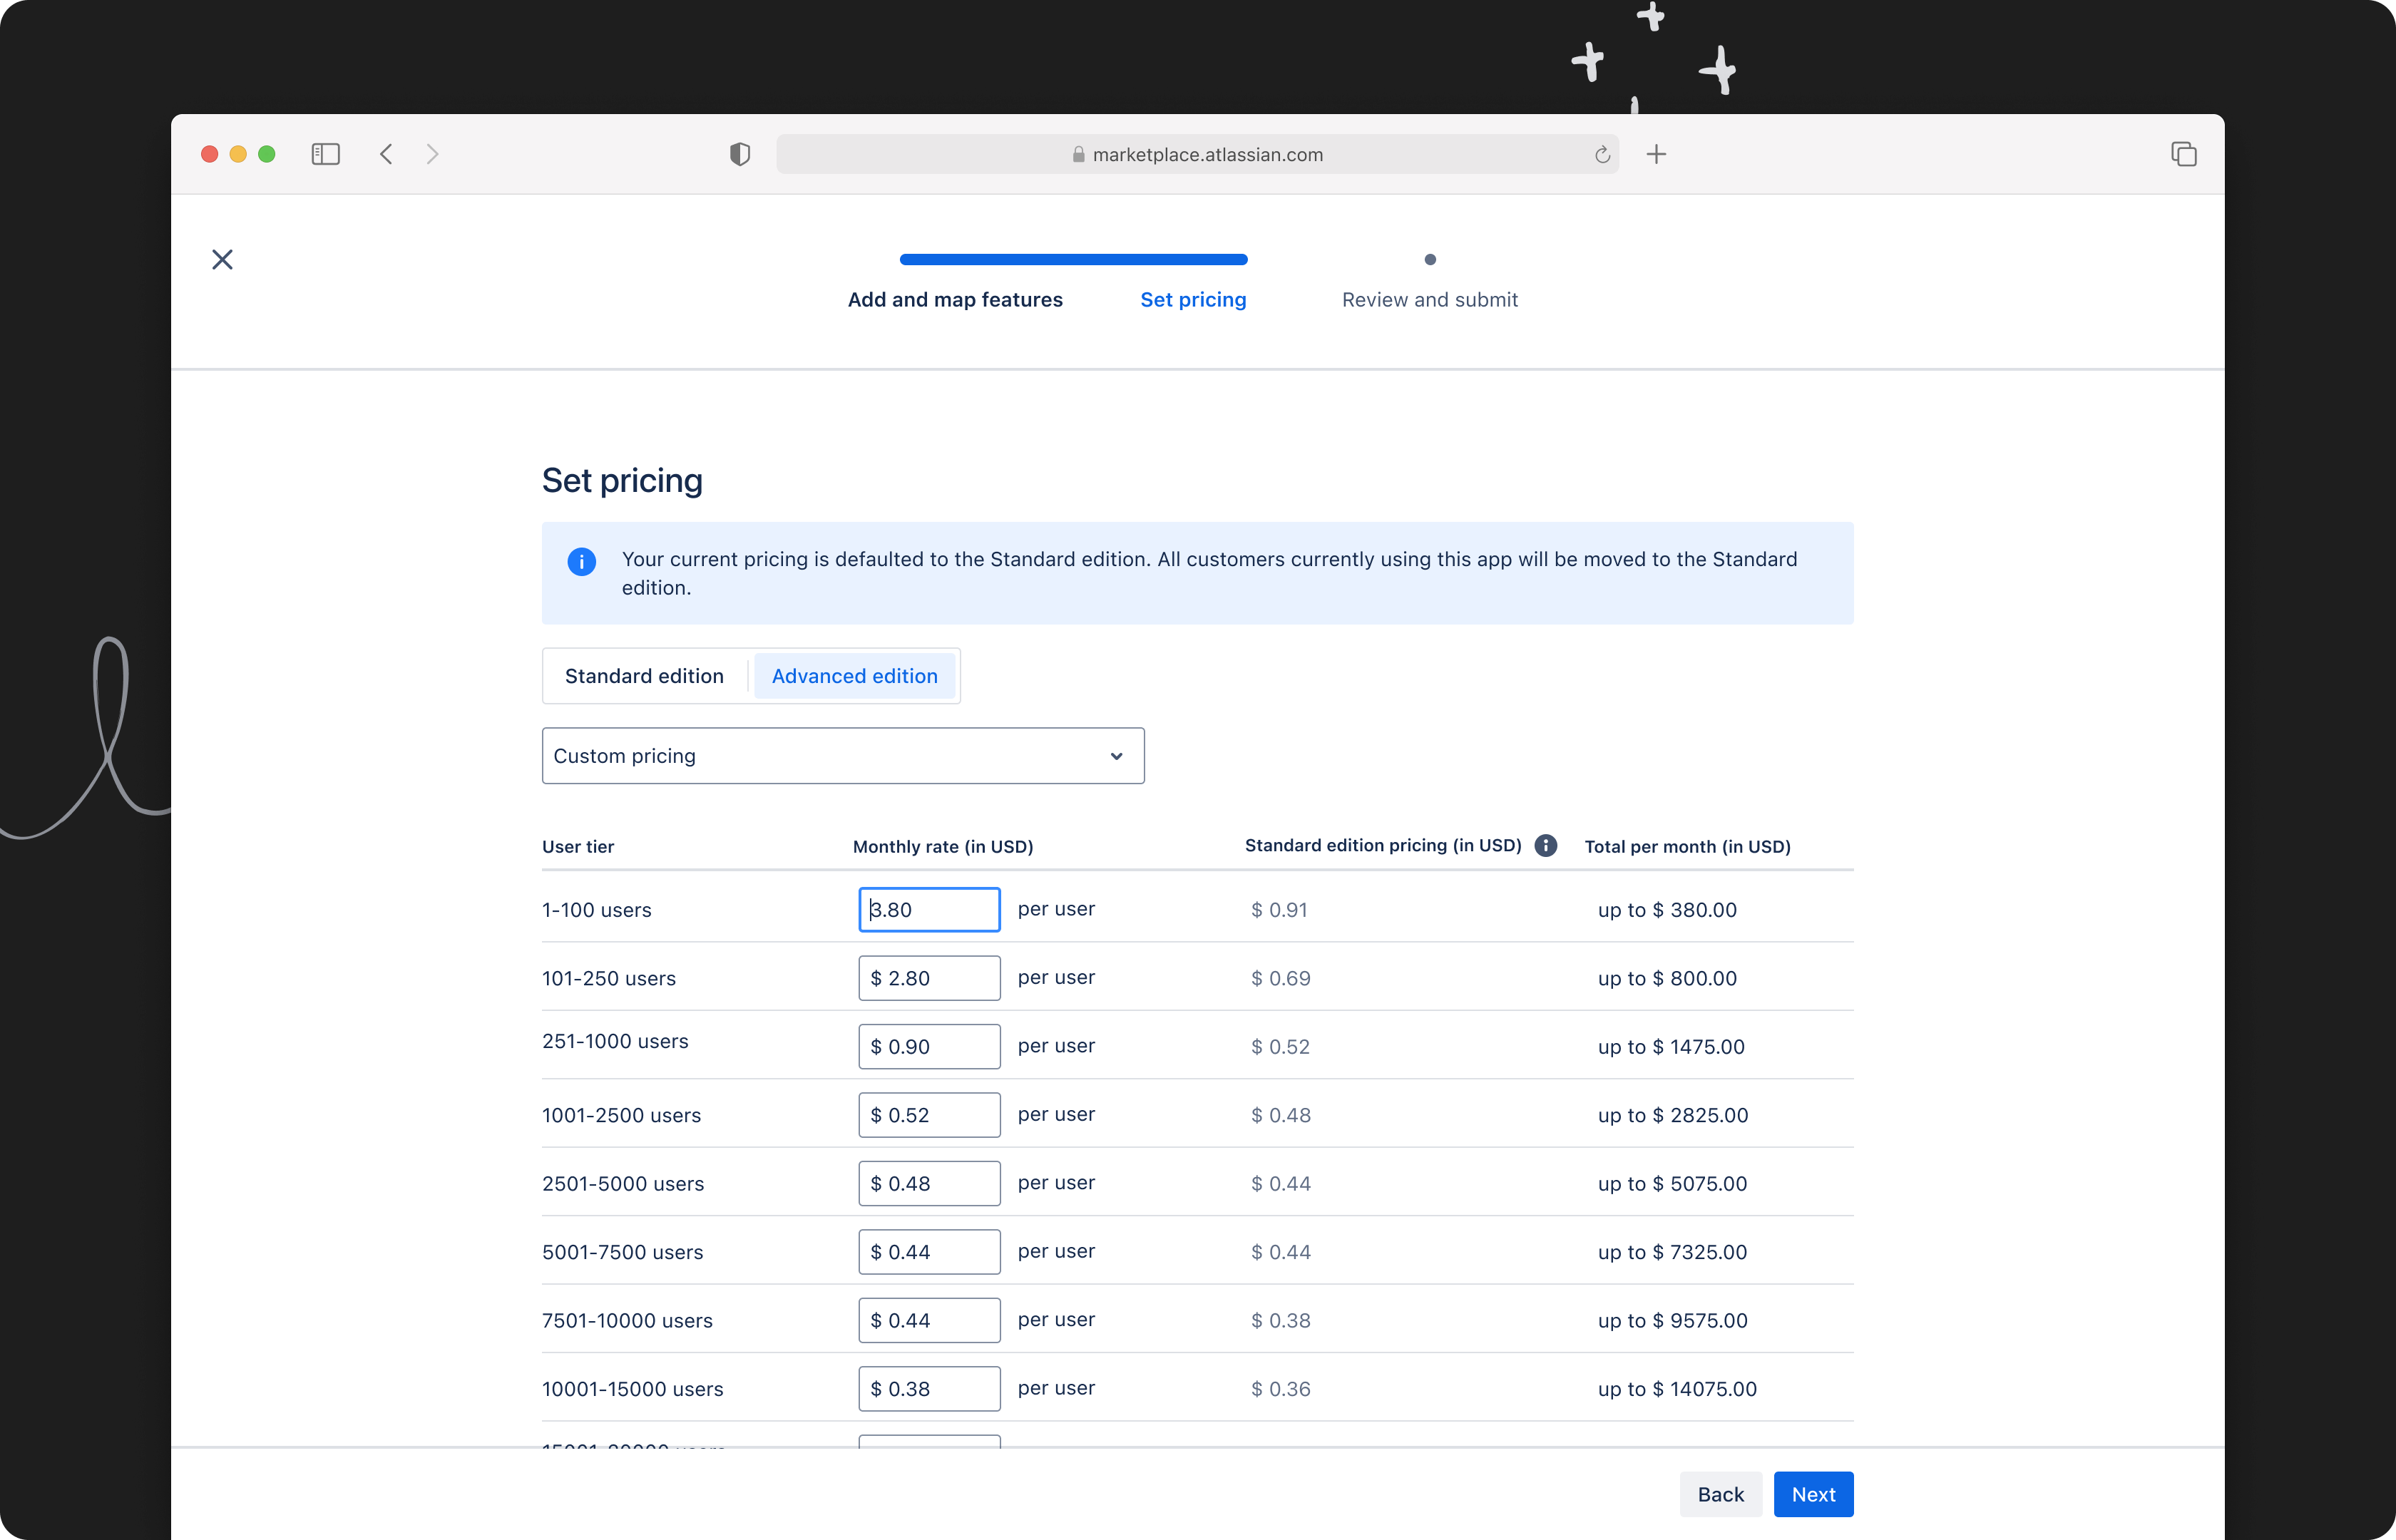Screen dimensions: 2396x1540
Task: Click the up to $ 7325.00 total
Action: click(x=1672, y=1253)
